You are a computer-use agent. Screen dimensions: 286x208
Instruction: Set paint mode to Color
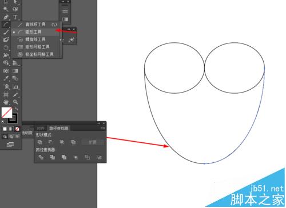(x=5, y=129)
